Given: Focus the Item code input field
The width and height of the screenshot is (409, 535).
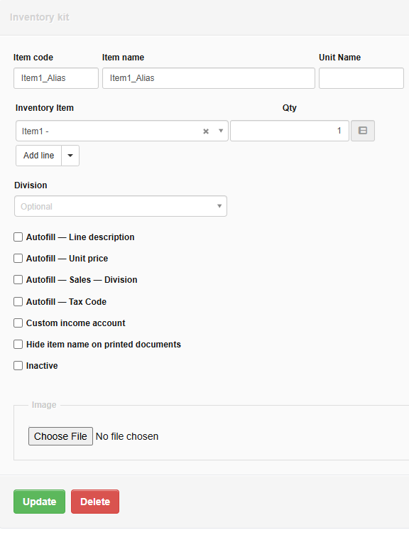Looking at the screenshot, I should (56, 78).
